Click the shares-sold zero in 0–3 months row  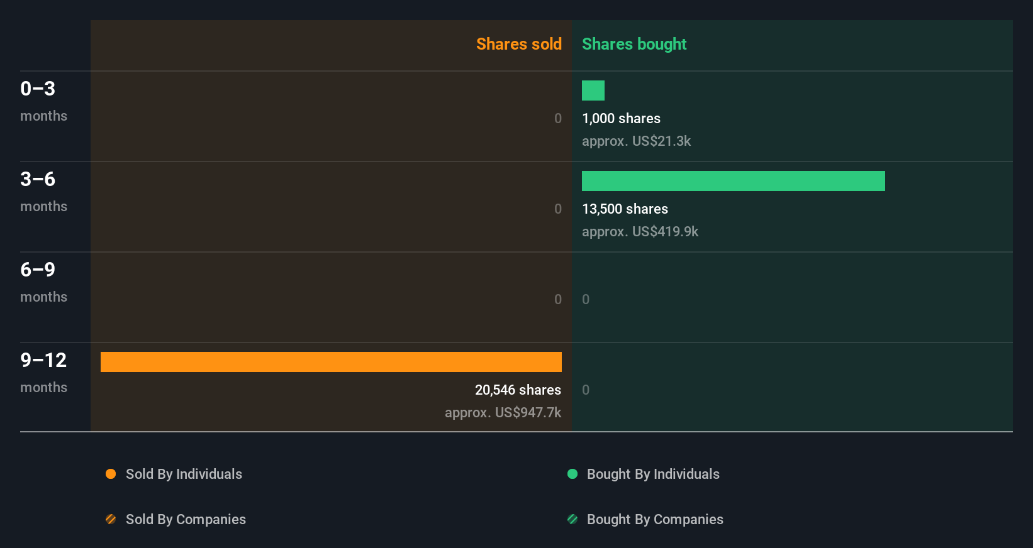point(558,118)
